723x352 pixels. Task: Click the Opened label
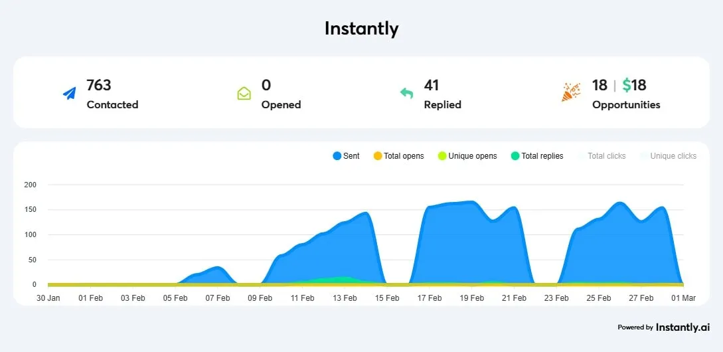281,105
